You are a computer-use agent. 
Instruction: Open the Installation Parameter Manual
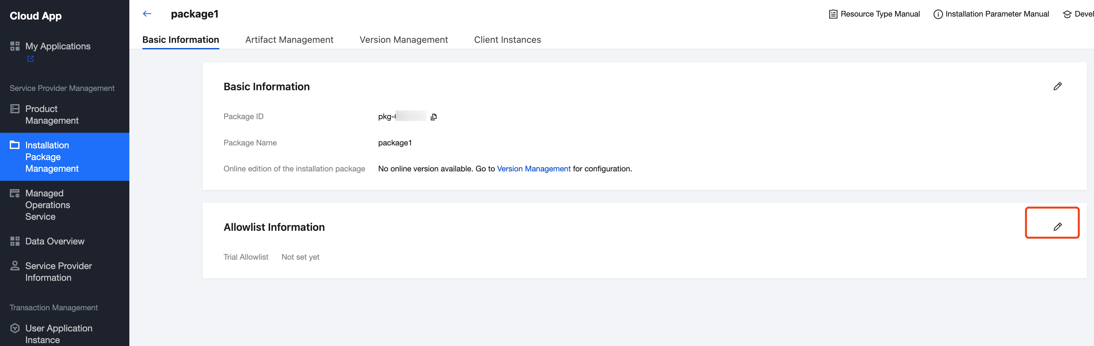point(991,14)
